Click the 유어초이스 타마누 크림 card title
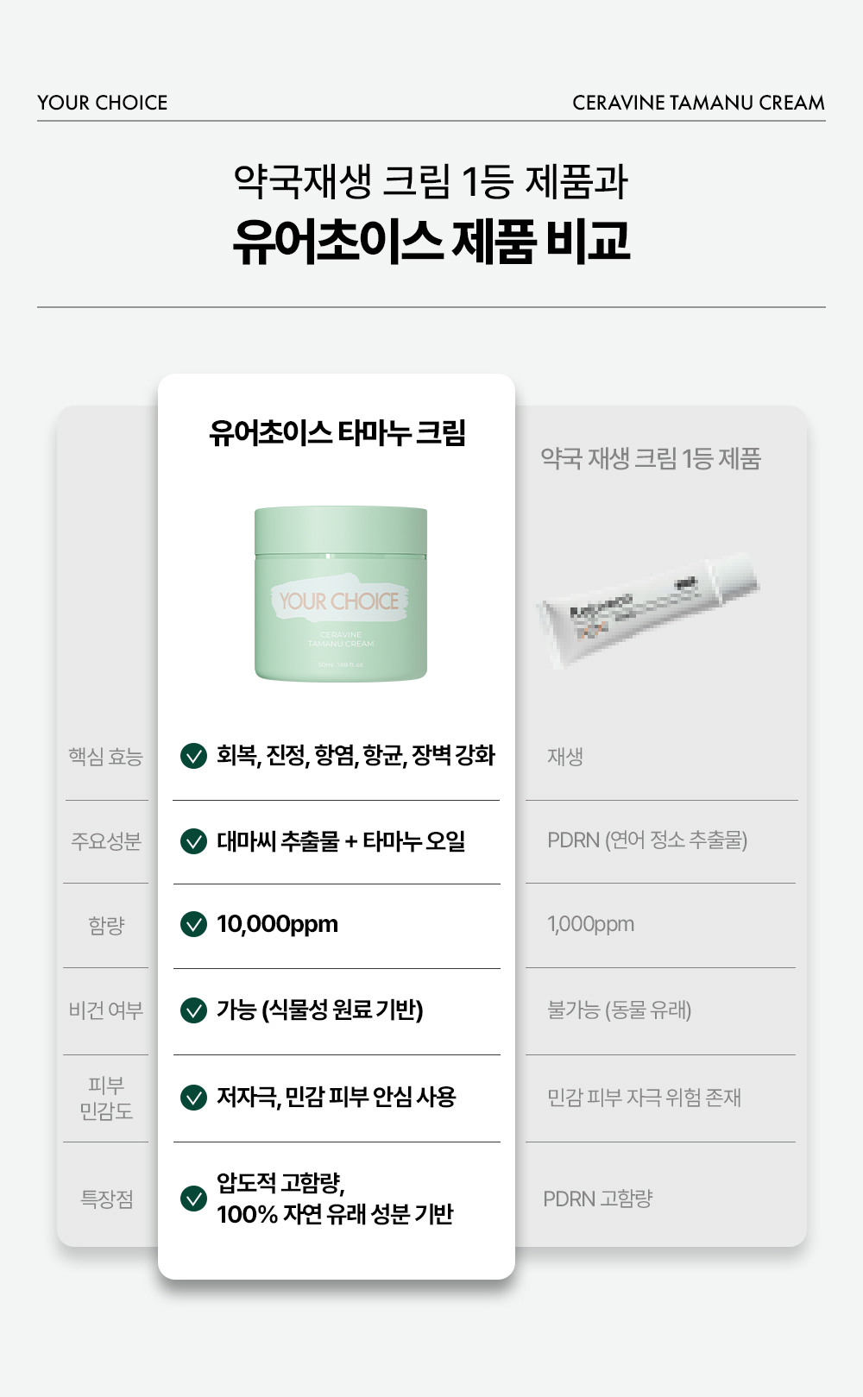 point(337,433)
